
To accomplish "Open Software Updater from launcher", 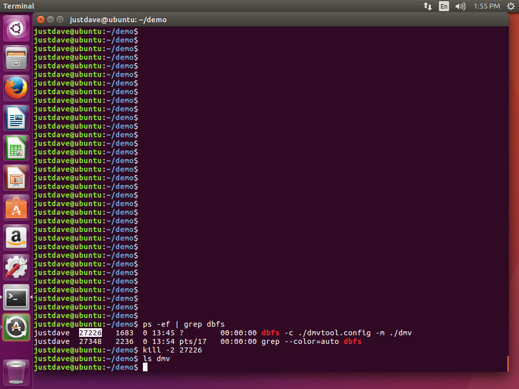I will point(17,327).
